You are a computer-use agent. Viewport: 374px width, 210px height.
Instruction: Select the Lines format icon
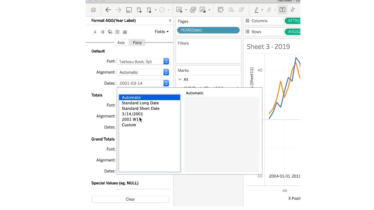click(x=125, y=32)
